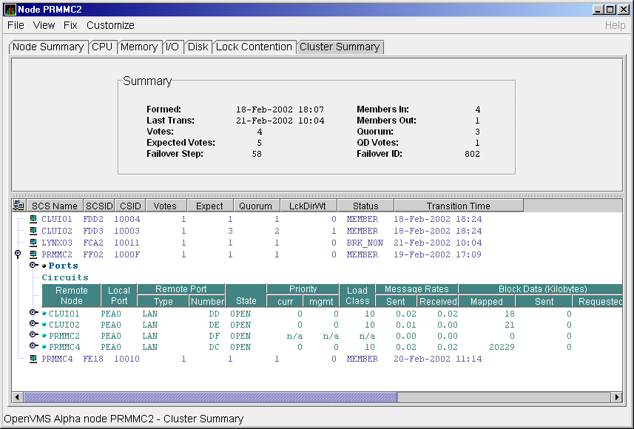634x429 pixels.
Task: Click the application icon in the title bar
Action: 10,10
